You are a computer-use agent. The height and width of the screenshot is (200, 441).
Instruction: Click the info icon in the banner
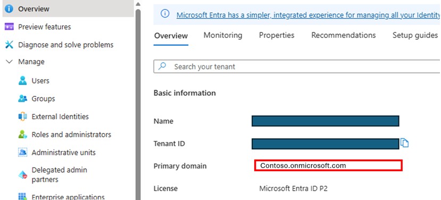165,13
